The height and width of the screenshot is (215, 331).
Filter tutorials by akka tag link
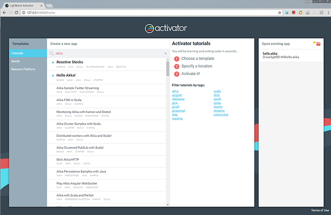click(x=175, y=91)
